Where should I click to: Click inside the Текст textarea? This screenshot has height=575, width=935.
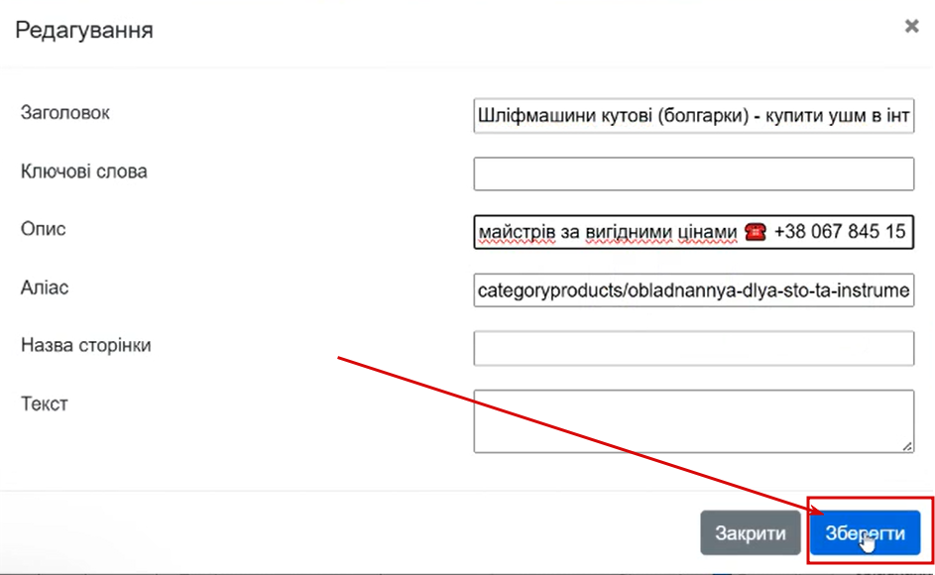tap(693, 421)
